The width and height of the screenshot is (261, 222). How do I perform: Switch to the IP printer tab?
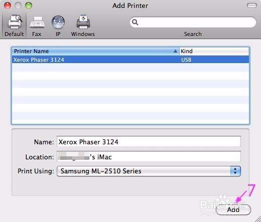(x=58, y=26)
